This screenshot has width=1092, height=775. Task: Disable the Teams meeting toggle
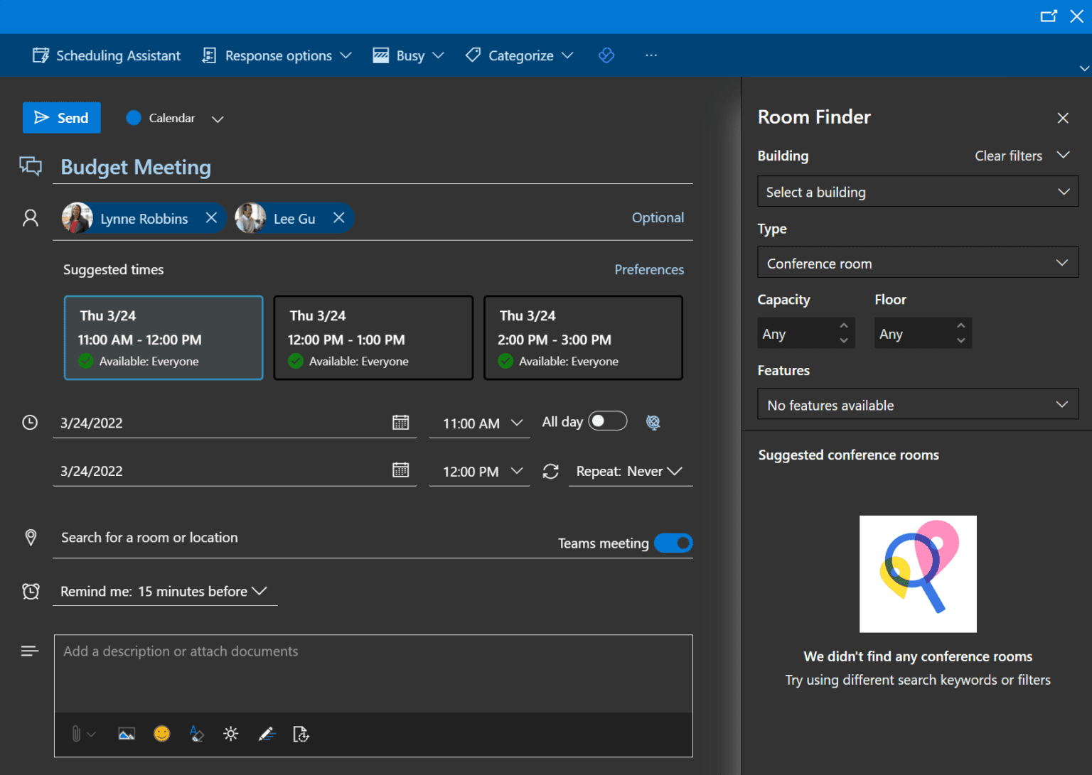click(673, 543)
